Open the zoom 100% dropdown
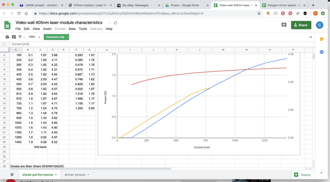Viewport: 330px width, 182px height. (34, 37)
